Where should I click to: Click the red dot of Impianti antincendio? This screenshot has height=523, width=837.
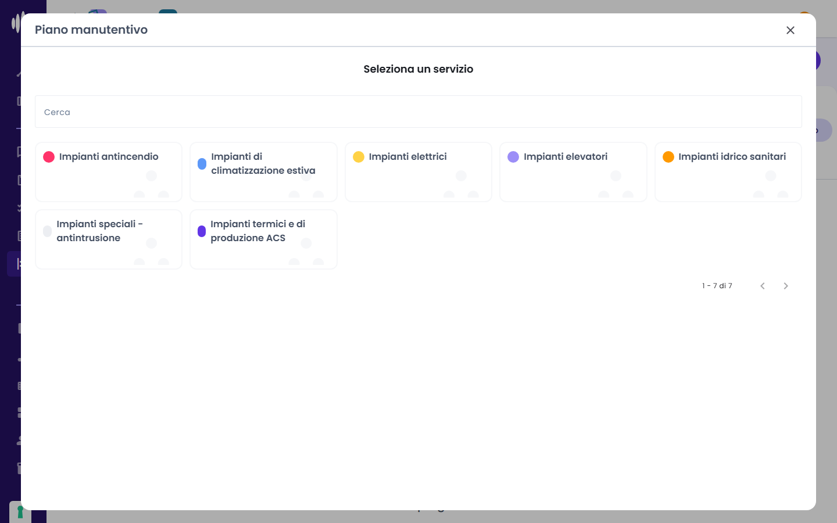[x=49, y=157]
